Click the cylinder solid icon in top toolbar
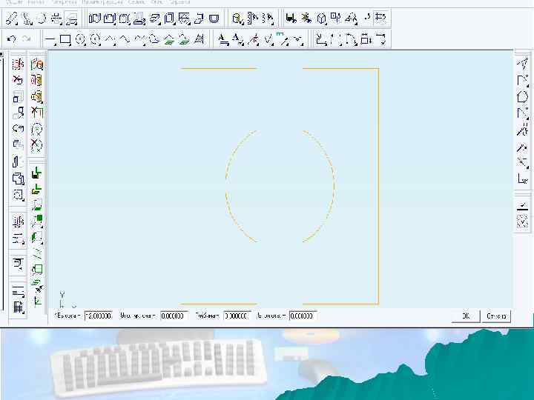 click(237, 19)
